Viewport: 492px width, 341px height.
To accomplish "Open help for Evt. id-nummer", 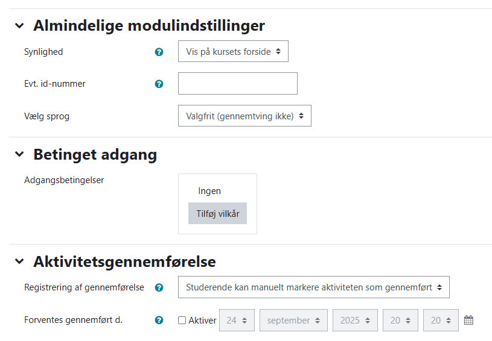I will point(159,84).
